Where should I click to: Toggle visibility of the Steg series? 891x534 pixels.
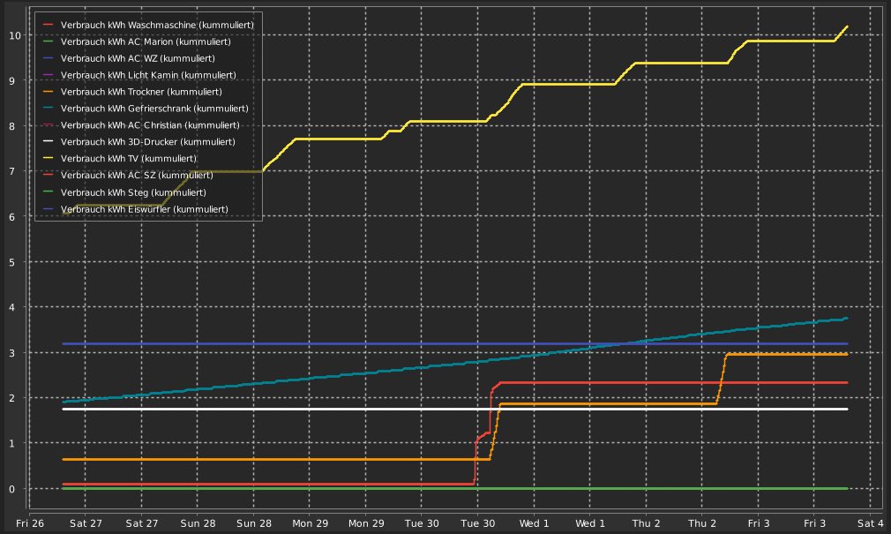(x=49, y=192)
